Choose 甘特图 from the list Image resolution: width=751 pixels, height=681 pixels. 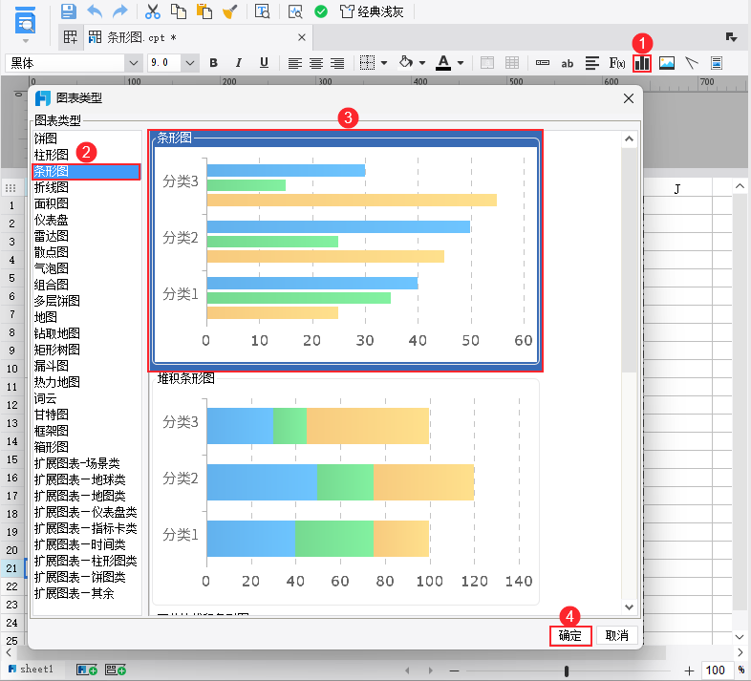point(86,415)
